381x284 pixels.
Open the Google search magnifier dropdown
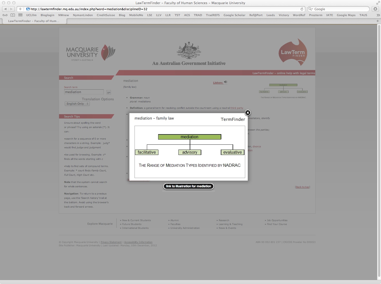[311, 9]
